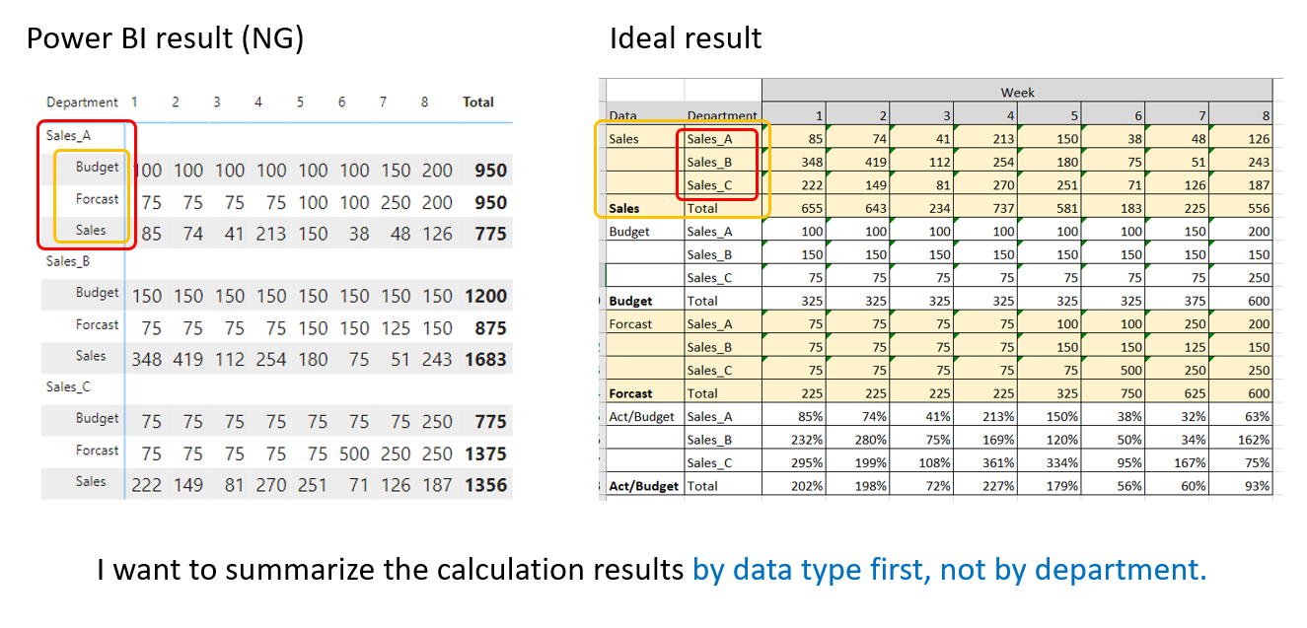Click total 875 in Sales_B Forcast row

490,328
